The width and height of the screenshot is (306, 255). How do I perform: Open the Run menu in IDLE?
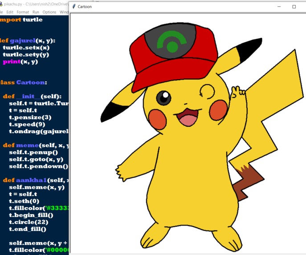coord(36,12)
